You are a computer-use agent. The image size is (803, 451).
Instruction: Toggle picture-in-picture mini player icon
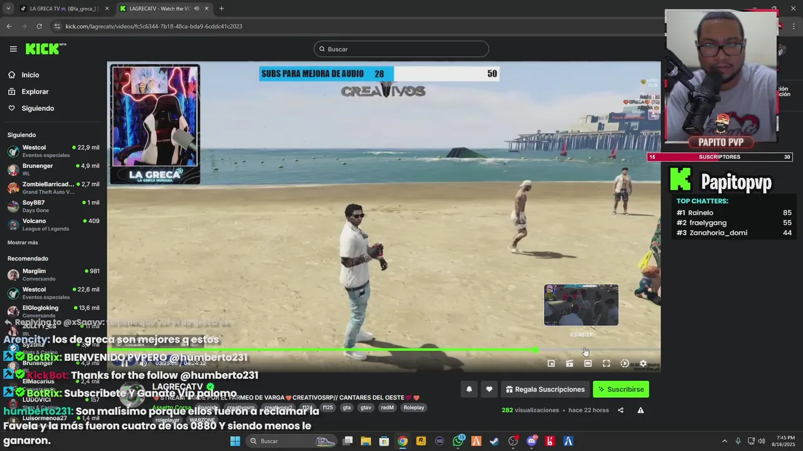coord(551,363)
